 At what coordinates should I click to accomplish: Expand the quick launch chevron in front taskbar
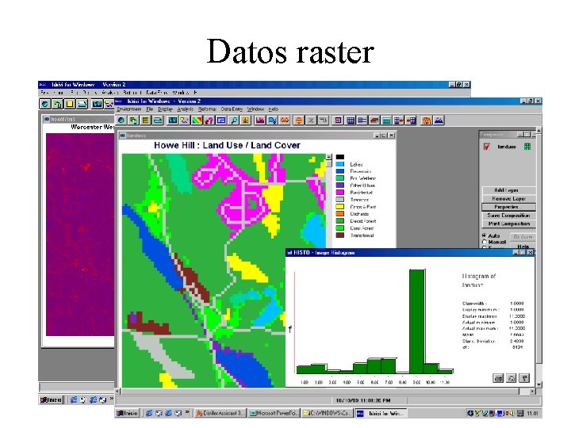187,412
